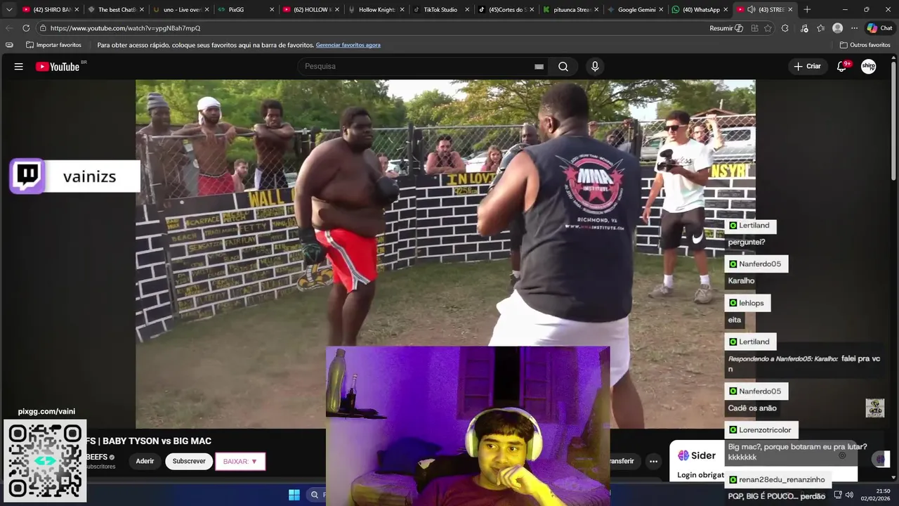Open the taskbar volume speaker icon
The height and width of the screenshot is (506, 899).
849,495
